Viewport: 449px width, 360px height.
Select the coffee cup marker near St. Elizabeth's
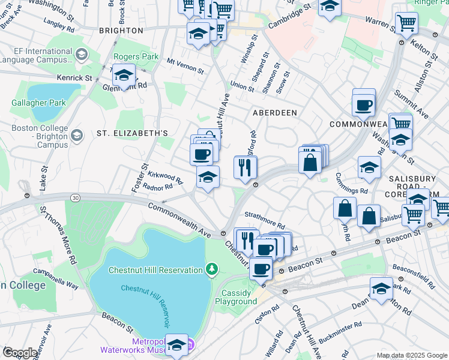tap(201, 155)
